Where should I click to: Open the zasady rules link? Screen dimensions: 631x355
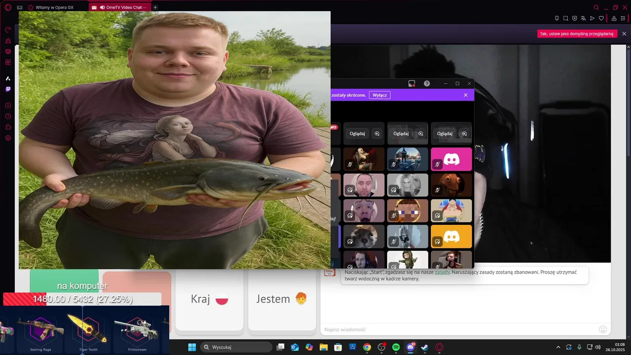[x=442, y=272]
